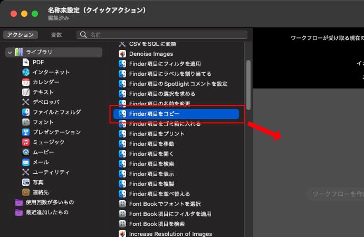Open the 最近追加したもの smart folder
Image resolution: width=364 pixels, height=237 pixels.
point(46,212)
